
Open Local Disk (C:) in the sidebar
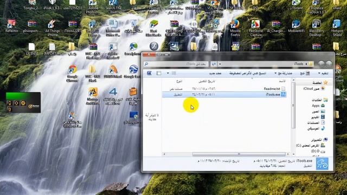point(310,146)
